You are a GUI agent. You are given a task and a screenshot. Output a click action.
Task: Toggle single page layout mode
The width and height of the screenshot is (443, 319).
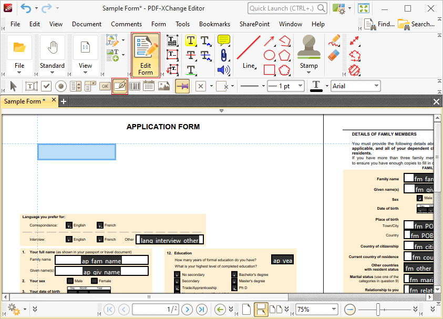pos(246,309)
